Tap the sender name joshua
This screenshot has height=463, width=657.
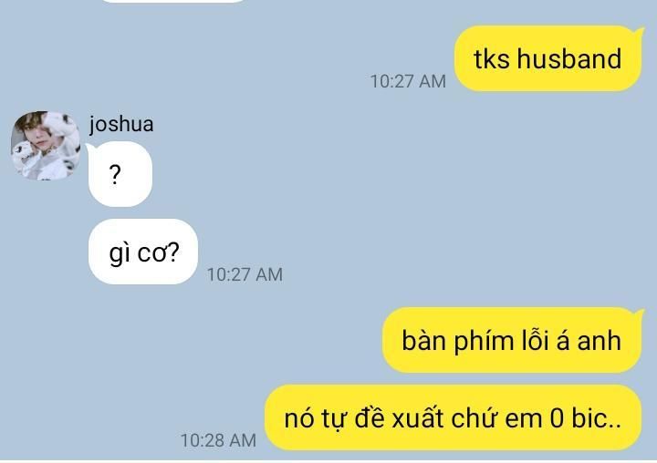pos(121,124)
